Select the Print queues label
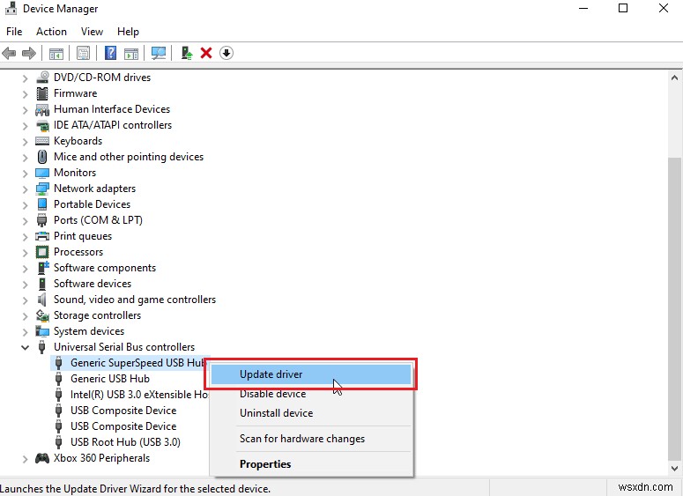 pyautogui.click(x=83, y=236)
